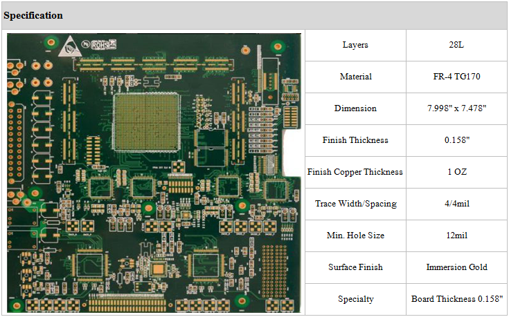Select the "Immersion Gold" value

[x=456, y=267]
